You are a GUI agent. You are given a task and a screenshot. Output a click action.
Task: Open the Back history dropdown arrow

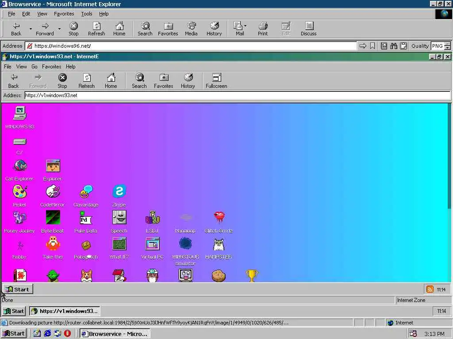(x=31, y=29)
